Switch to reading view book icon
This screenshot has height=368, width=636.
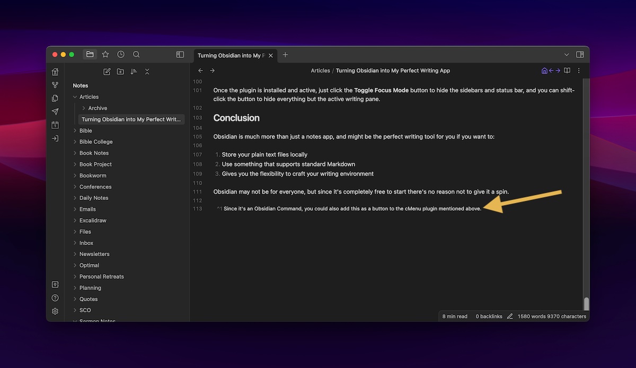tap(567, 71)
